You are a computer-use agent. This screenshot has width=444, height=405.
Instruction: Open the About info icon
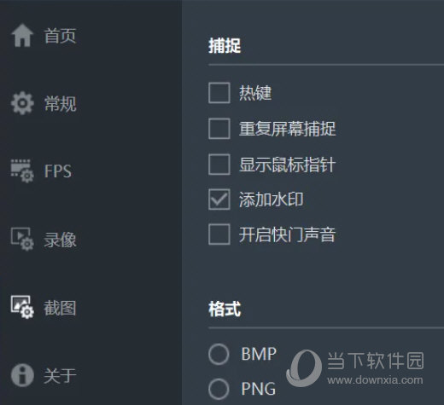pyautogui.click(x=22, y=375)
